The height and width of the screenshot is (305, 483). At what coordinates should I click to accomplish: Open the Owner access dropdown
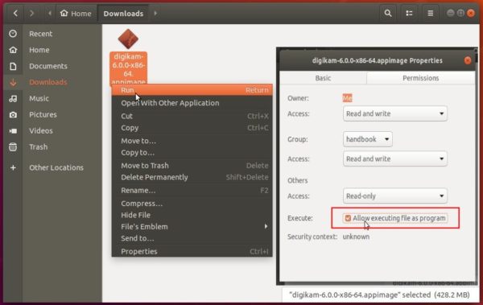pos(395,113)
